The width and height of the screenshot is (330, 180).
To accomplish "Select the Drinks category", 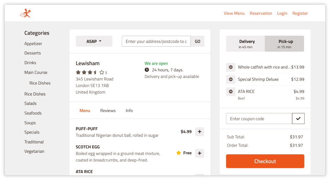I will [30, 63].
